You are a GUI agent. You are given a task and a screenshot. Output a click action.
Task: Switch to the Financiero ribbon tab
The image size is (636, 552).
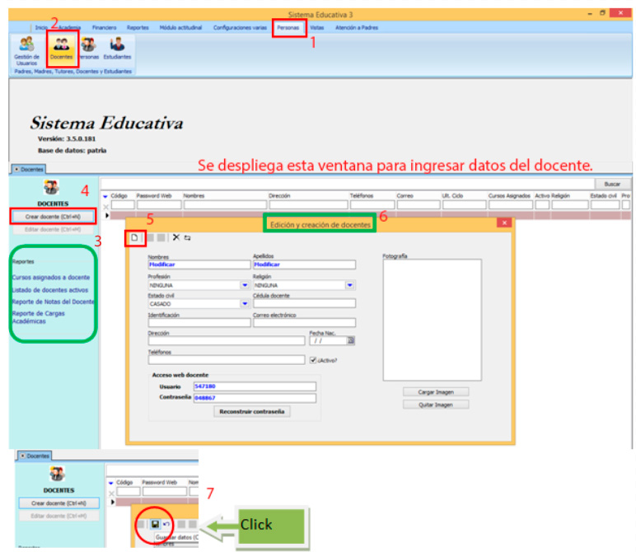[104, 27]
